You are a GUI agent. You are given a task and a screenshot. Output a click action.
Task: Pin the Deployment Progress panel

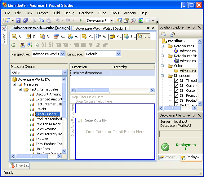(193, 115)
